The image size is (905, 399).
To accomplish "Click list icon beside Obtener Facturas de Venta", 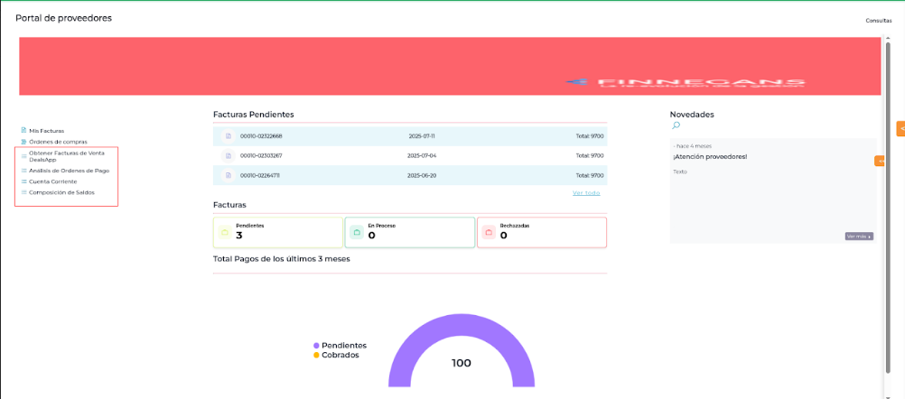I will 23,156.
